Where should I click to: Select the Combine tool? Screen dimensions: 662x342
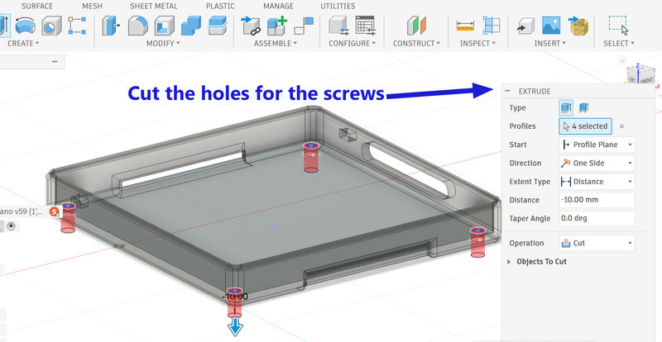tap(191, 26)
